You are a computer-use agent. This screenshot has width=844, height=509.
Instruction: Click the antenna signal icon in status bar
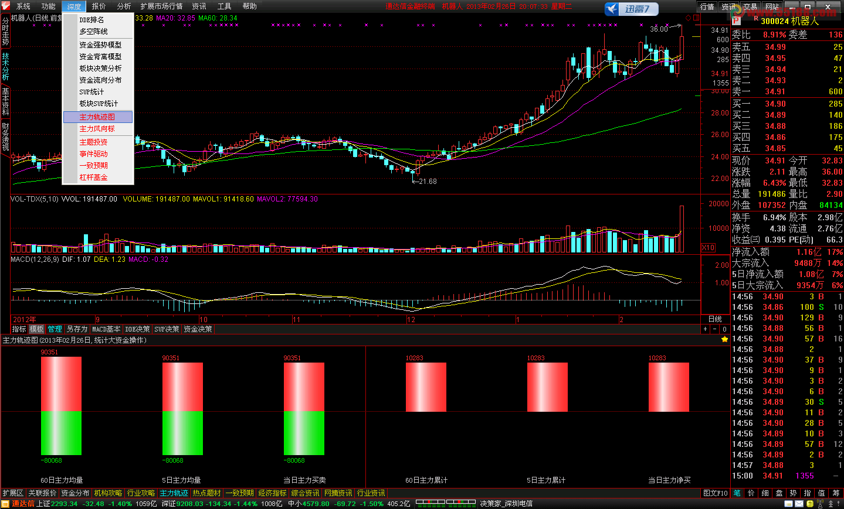821,504
